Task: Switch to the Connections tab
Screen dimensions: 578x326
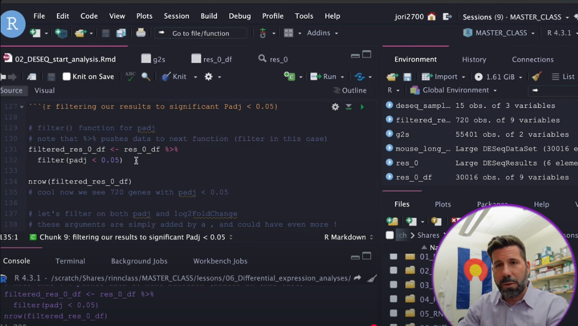Action: click(533, 60)
